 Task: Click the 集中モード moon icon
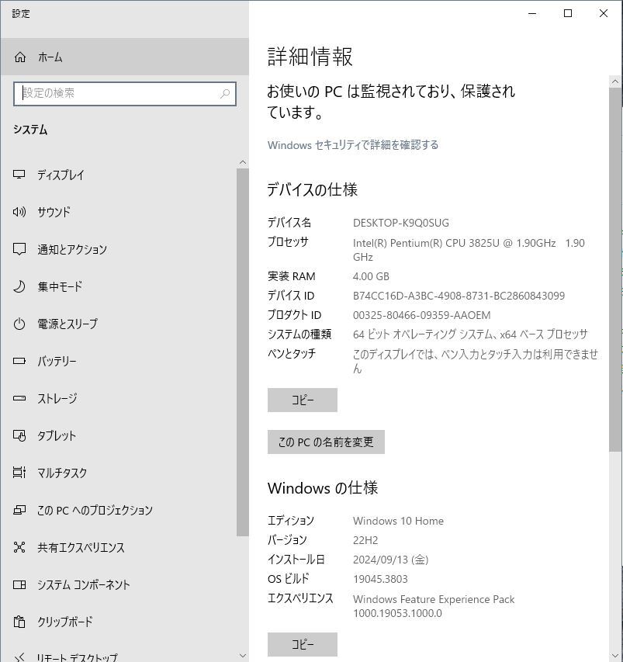pos(19,286)
